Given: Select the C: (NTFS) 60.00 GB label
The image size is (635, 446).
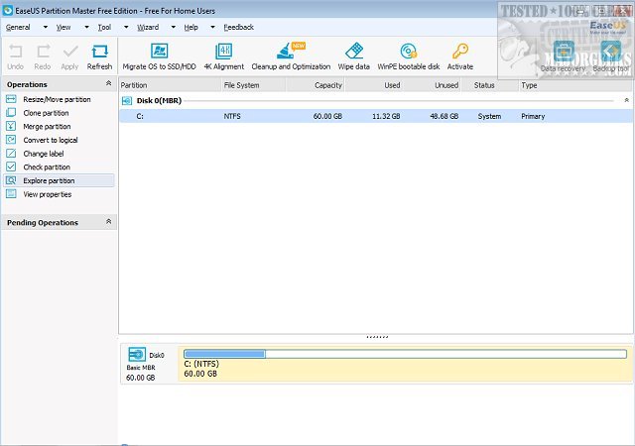Looking at the screenshot, I should pyautogui.click(x=201, y=369).
